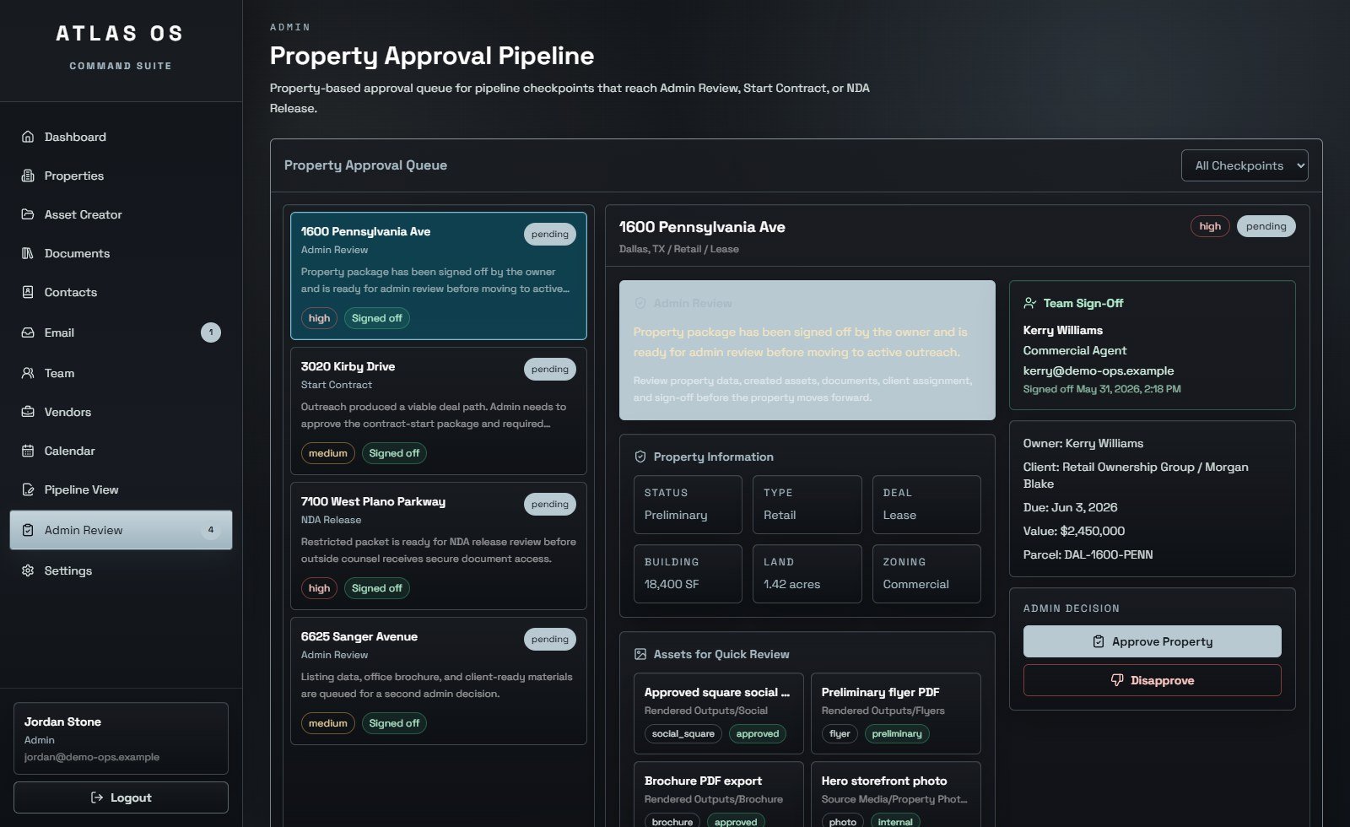Click the Settings gear icon
Screen dimensions: 1350x827
click(x=28, y=570)
